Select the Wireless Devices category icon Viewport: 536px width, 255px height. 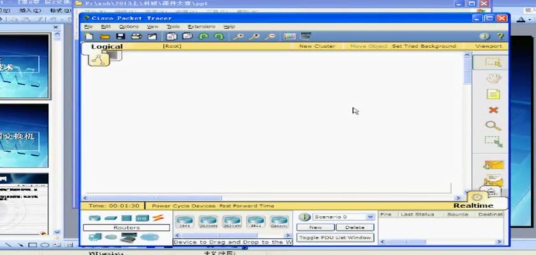tap(142, 218)
